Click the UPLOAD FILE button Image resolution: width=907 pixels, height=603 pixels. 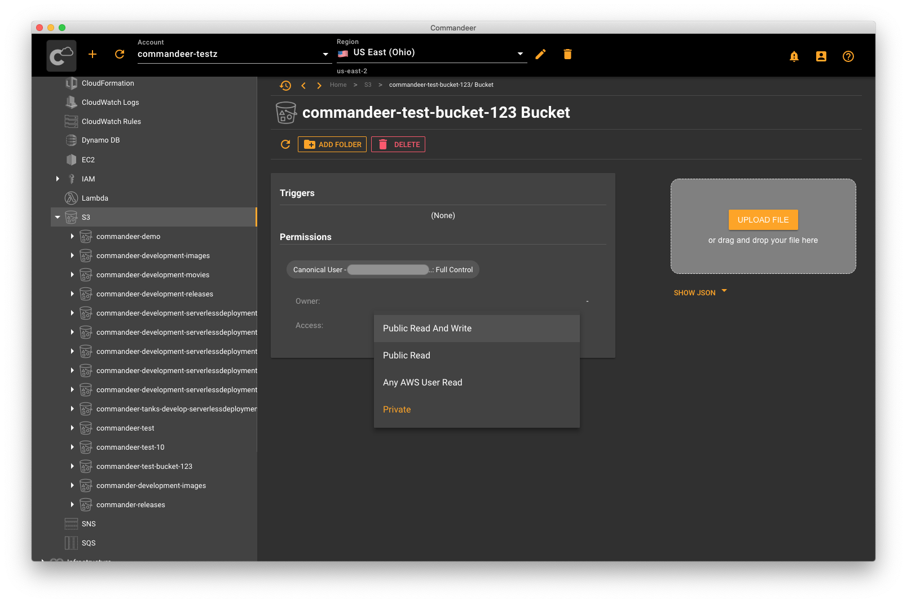[763, 220]
